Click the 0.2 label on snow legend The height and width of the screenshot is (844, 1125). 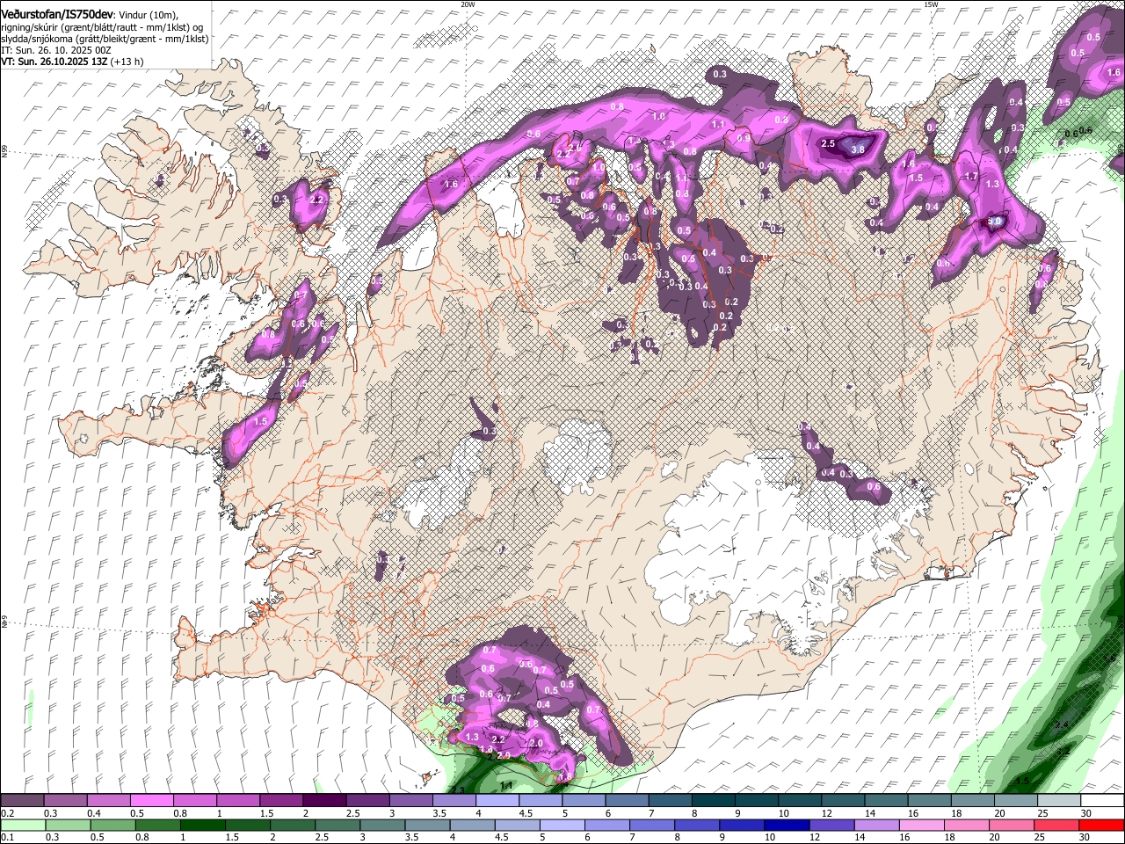tap(8, 813)
